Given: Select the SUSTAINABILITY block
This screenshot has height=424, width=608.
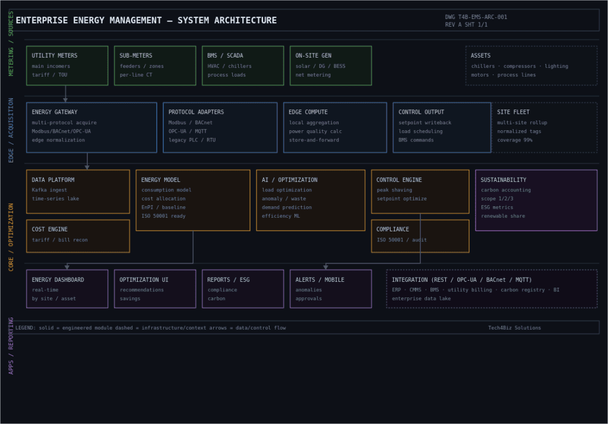Looking at the screenshot, I should [x=536, y=200].
